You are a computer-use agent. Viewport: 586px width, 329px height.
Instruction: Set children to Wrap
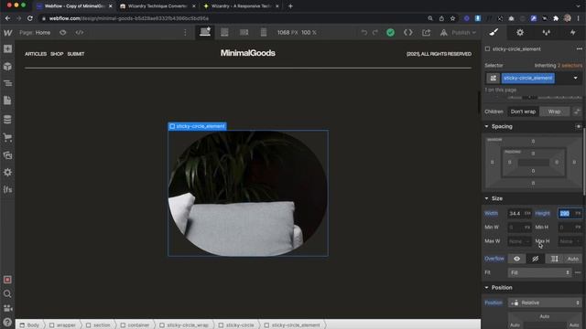pos(554,111)
